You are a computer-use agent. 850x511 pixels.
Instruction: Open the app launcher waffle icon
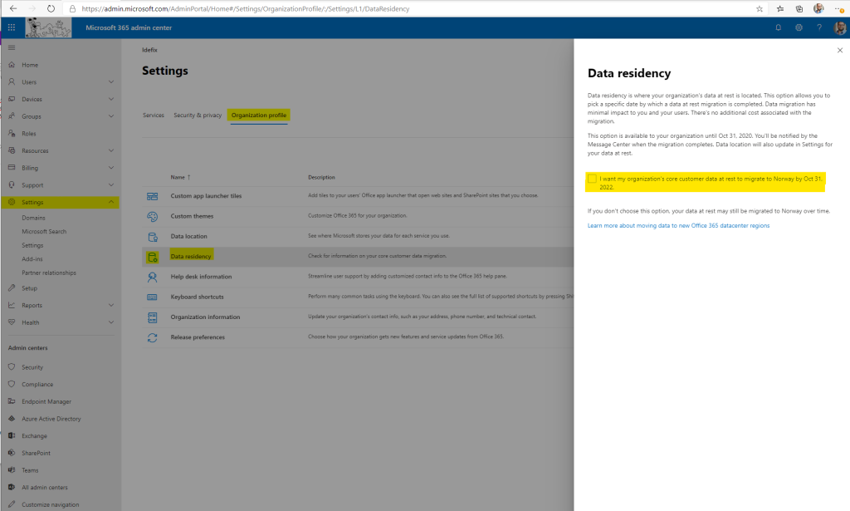click(12, 27)
